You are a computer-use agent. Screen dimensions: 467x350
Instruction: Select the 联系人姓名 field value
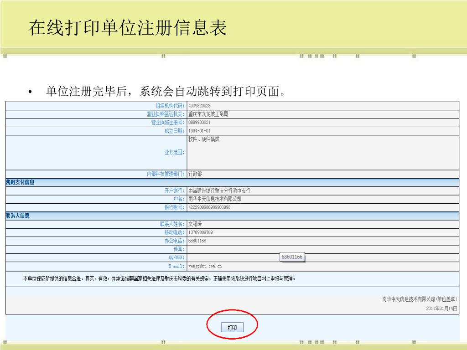click(195, 224)
